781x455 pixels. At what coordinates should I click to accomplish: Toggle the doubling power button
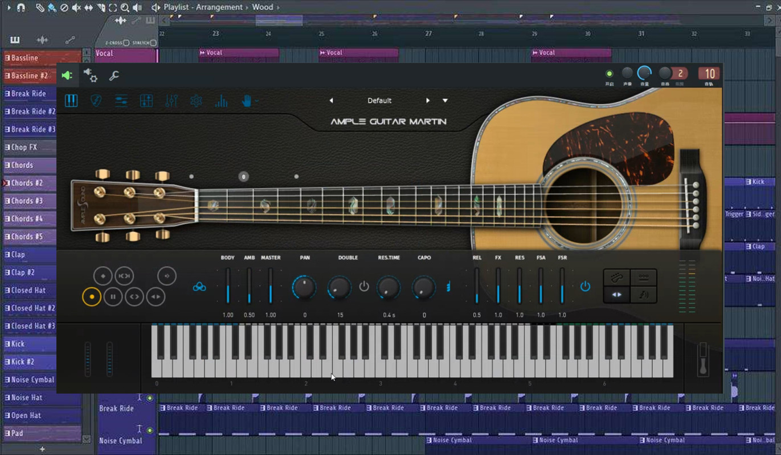click(x=364, y=286)
